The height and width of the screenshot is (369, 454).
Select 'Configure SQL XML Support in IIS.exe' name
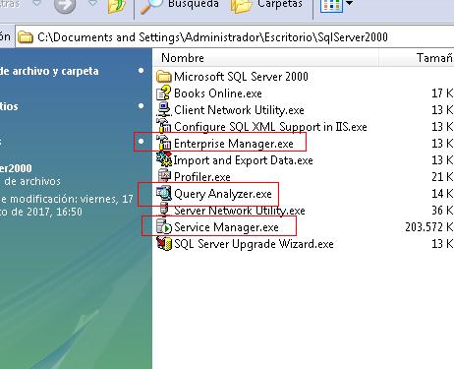point(270,127)
